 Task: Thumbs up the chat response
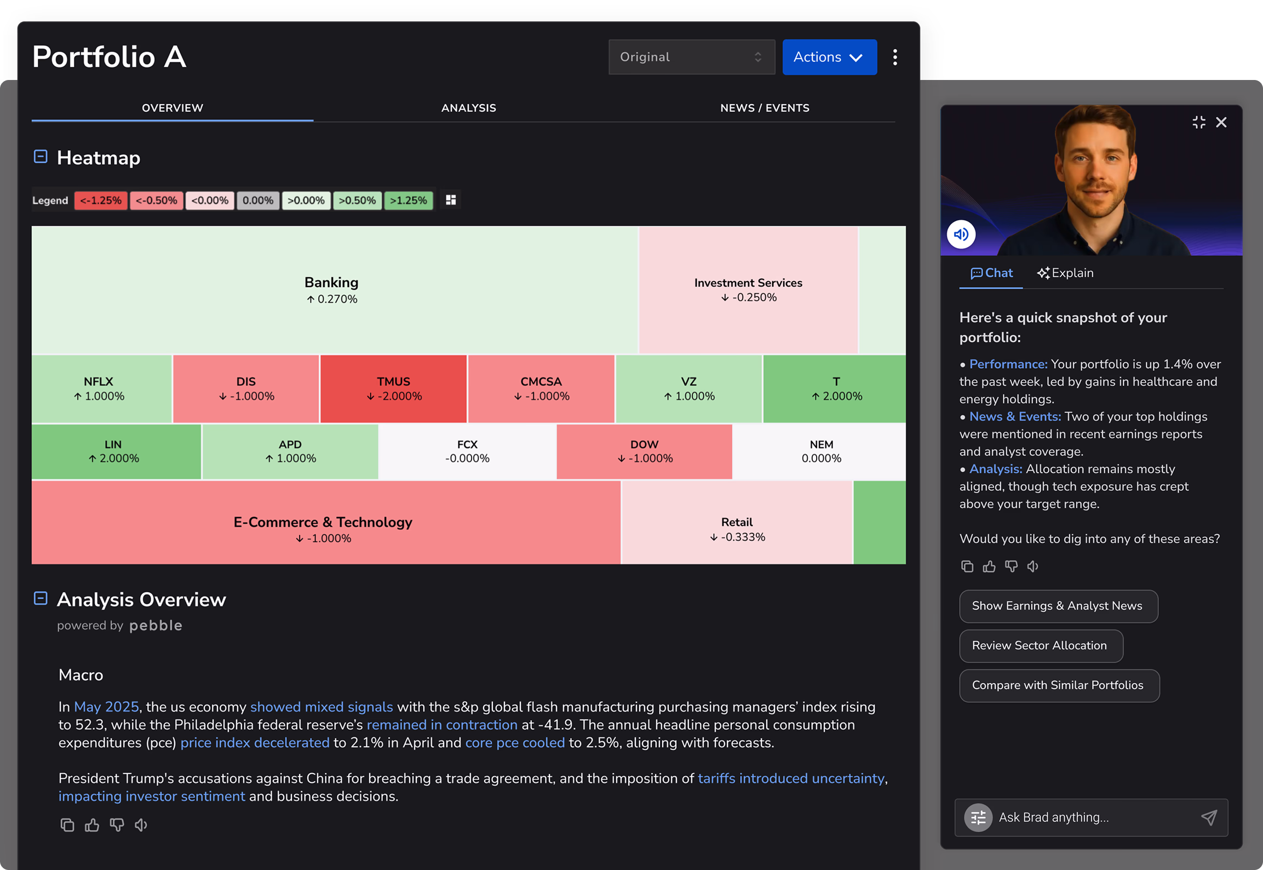989,566
